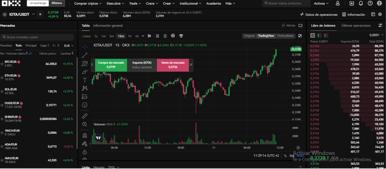Open language globe icon

(x=379, y=4)
